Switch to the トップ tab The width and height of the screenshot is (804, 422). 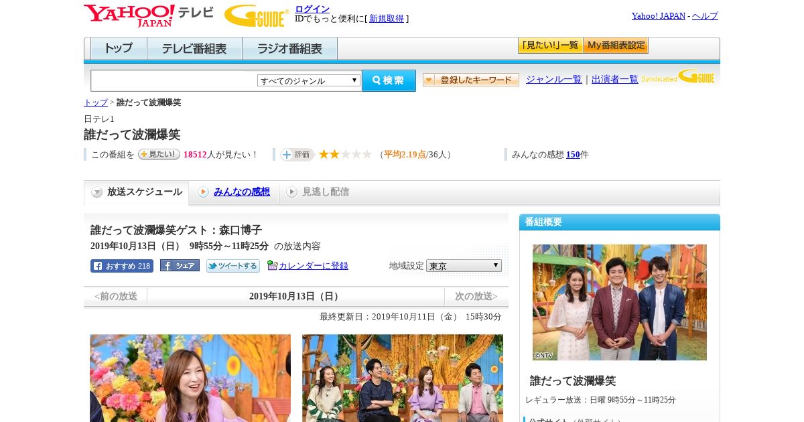(x=119, y=49)
